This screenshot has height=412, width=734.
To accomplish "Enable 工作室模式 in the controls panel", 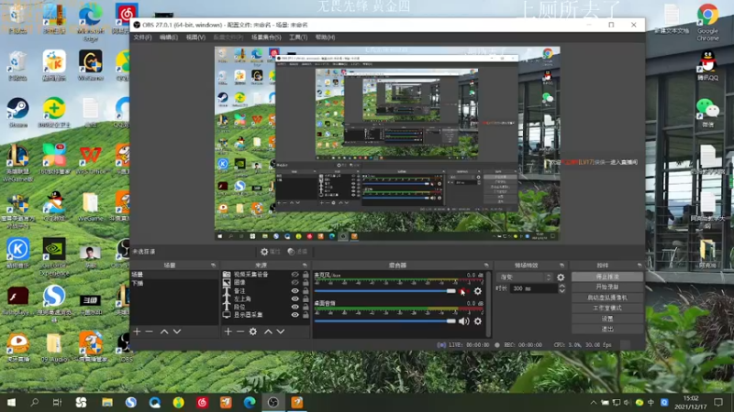I will click(607, 309).
